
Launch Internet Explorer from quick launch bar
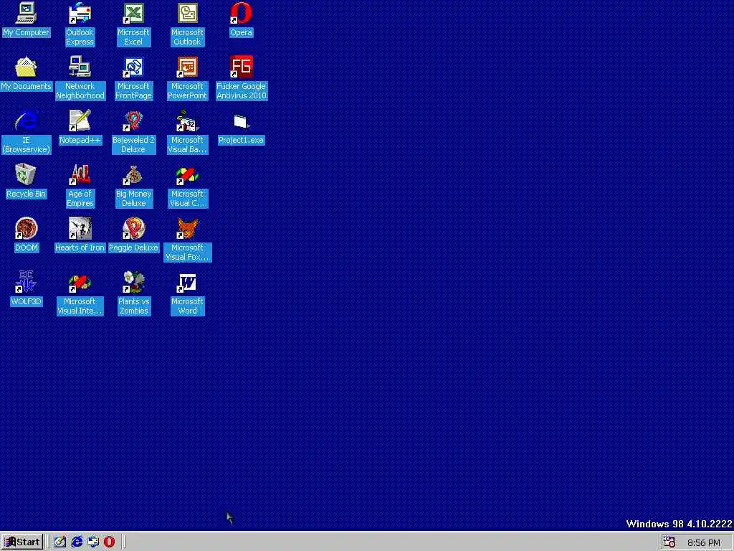coord(77,542)
